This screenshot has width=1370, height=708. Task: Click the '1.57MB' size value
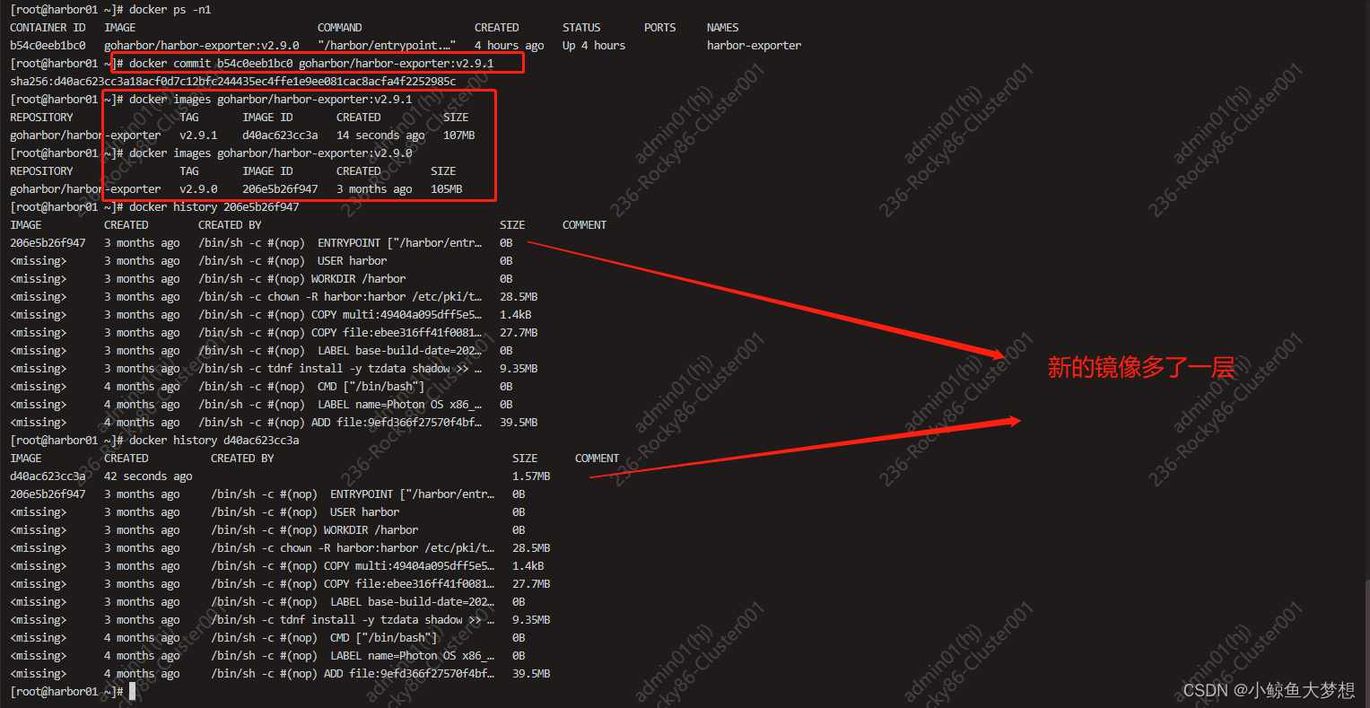click(531, 476)
